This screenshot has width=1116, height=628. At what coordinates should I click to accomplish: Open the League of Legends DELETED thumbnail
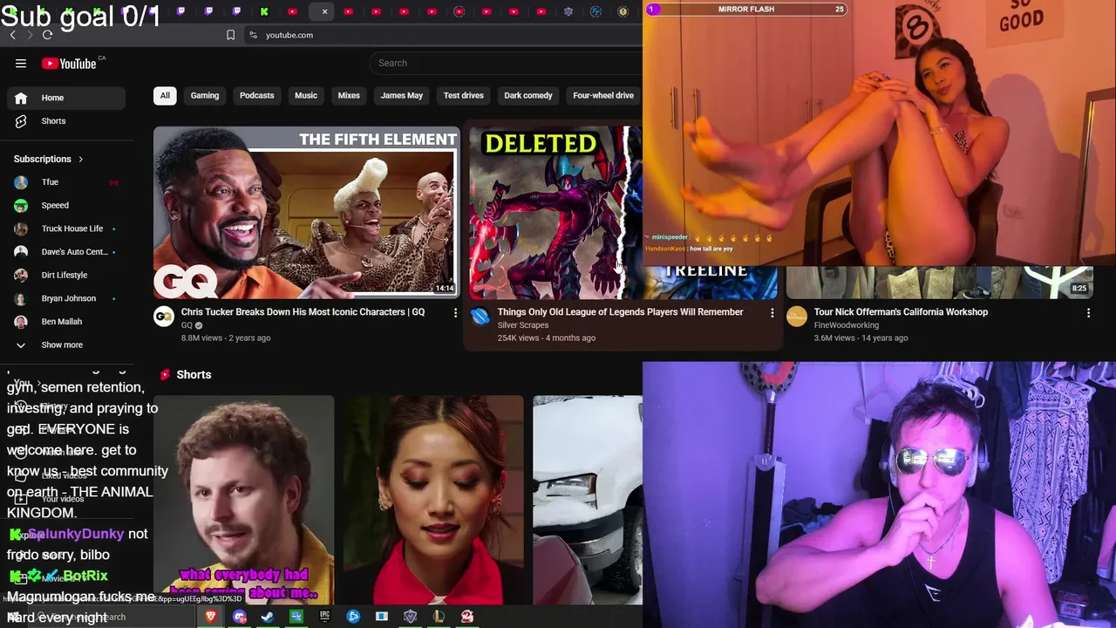pos(555,212)
